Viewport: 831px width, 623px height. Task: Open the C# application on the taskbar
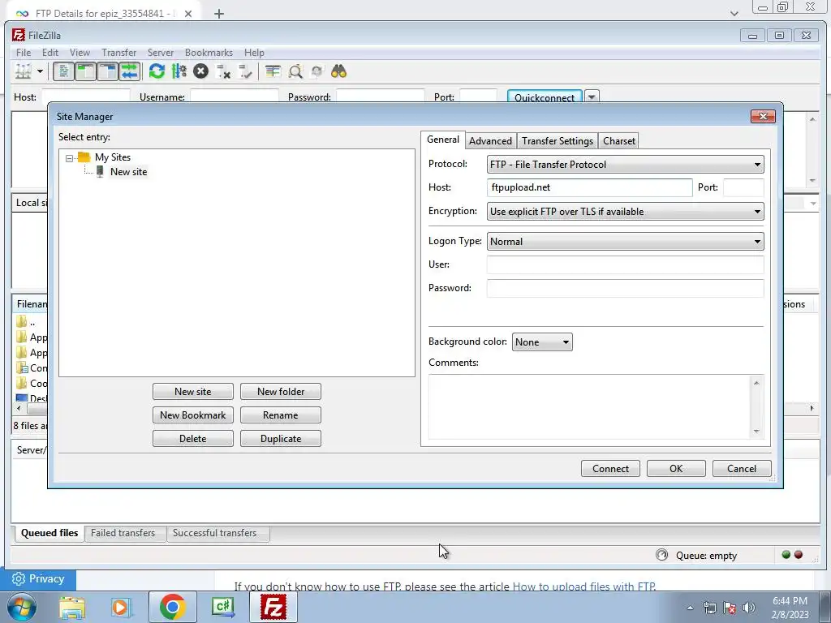[x=222, y=607]
